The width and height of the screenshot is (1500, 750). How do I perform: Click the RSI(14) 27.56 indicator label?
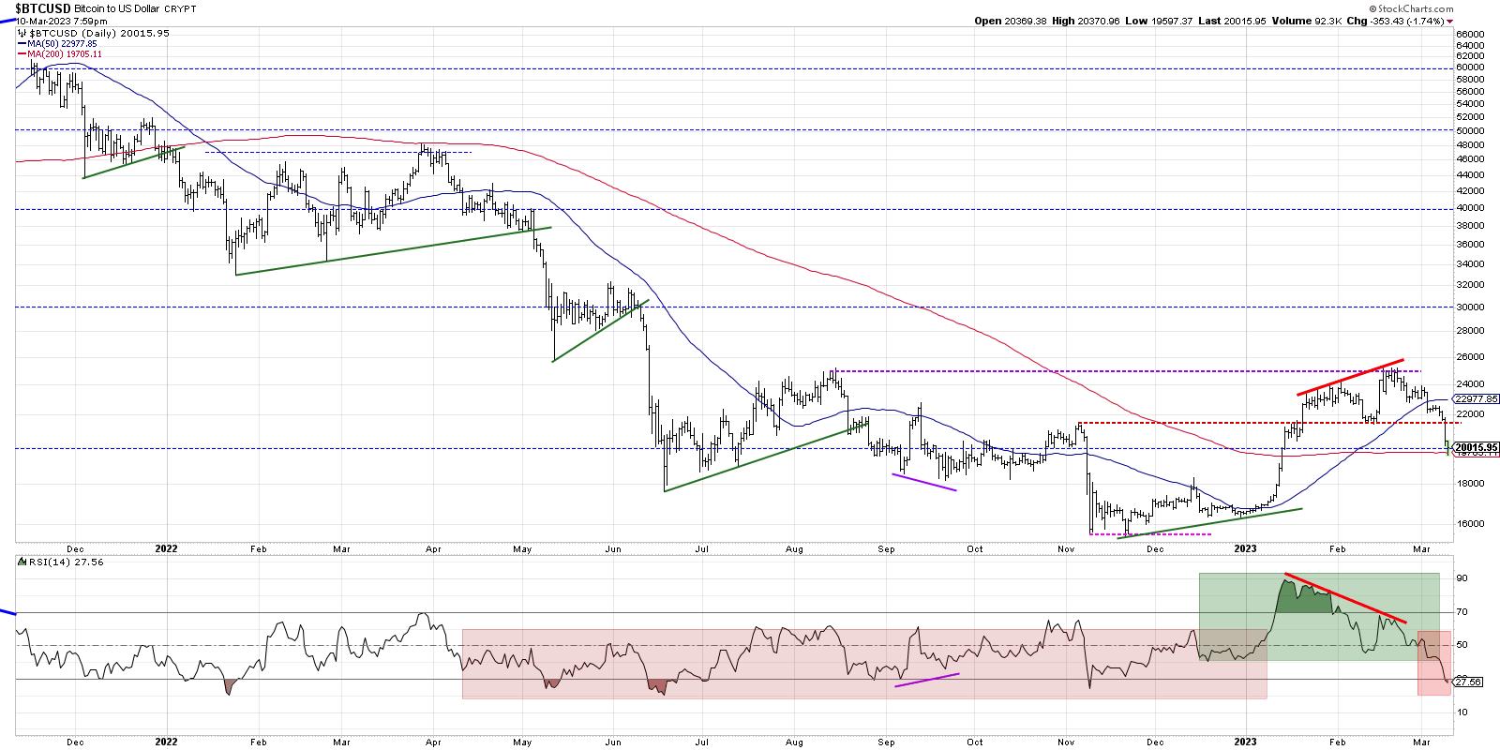[48, 562]
